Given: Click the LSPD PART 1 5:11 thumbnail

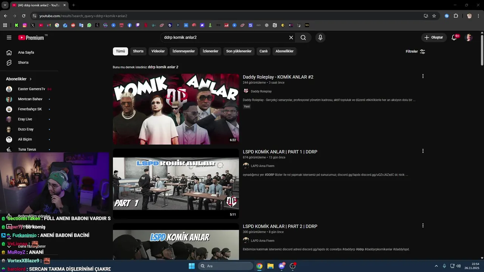Looking at the screenshot, I should tap(176, 184).
